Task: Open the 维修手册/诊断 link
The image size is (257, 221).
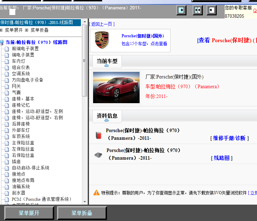Action: point(229,138)
